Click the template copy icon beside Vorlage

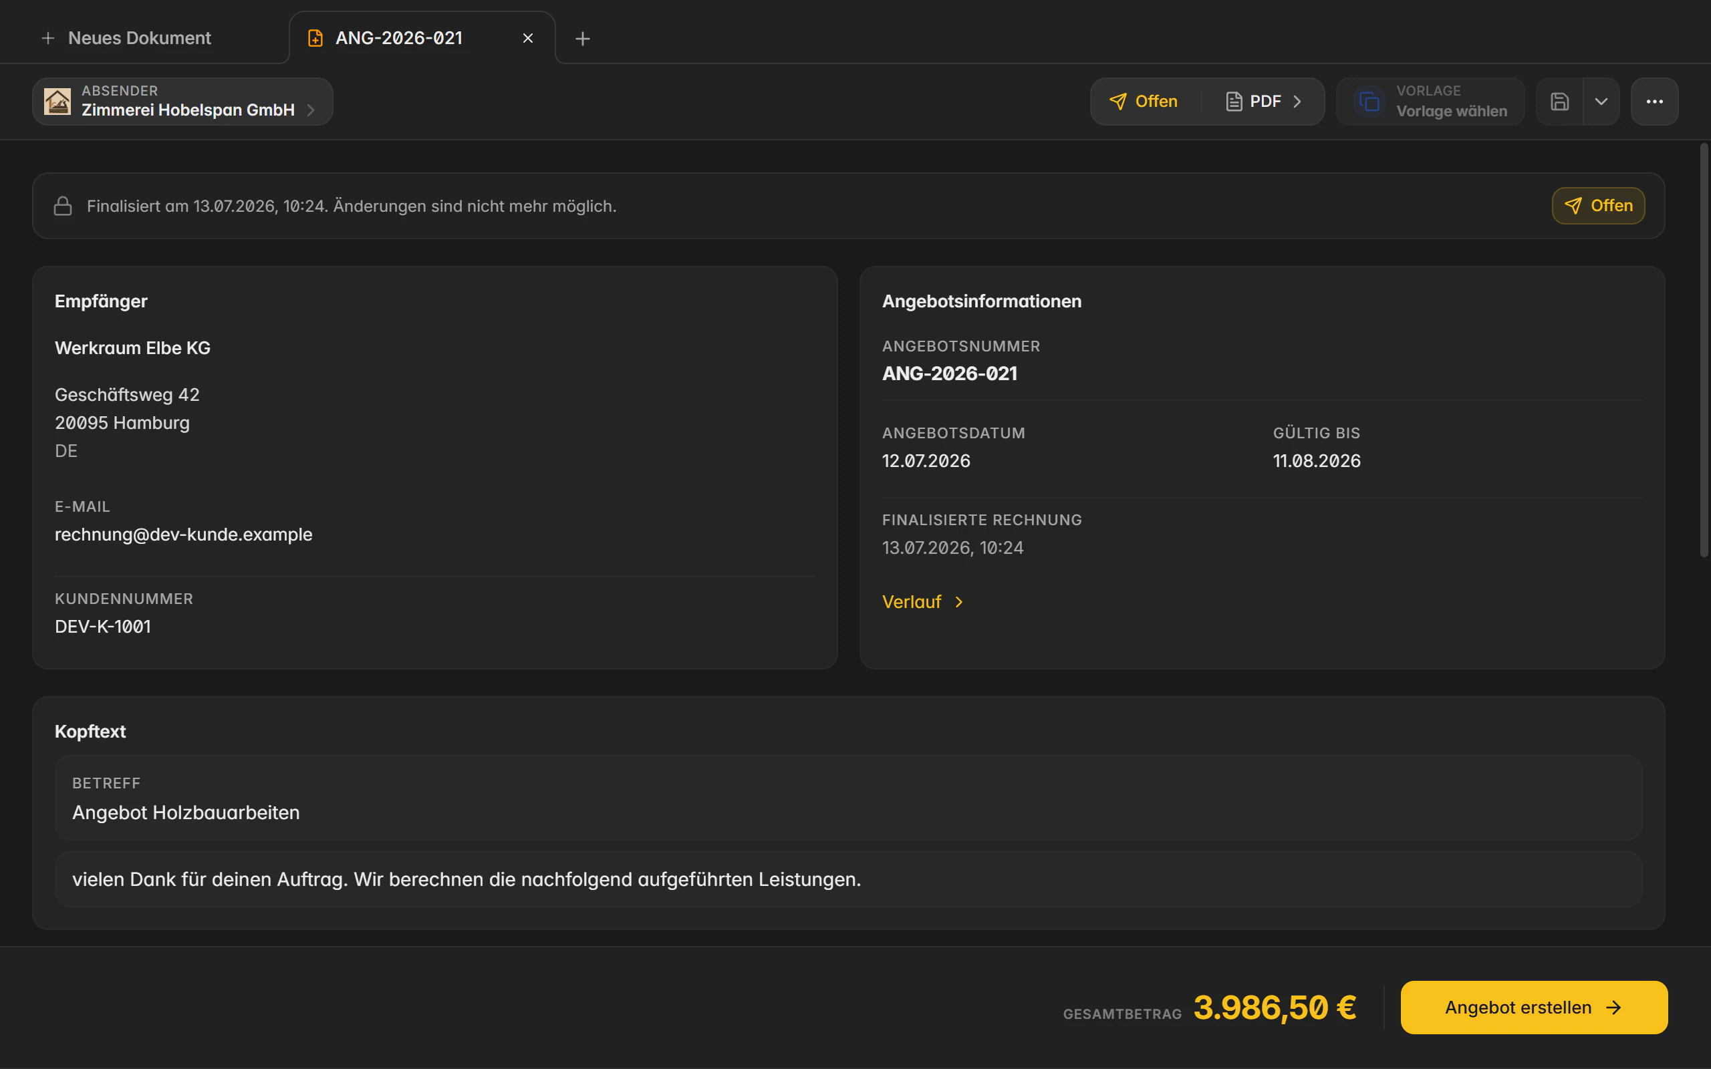(x=1369, y=101)
